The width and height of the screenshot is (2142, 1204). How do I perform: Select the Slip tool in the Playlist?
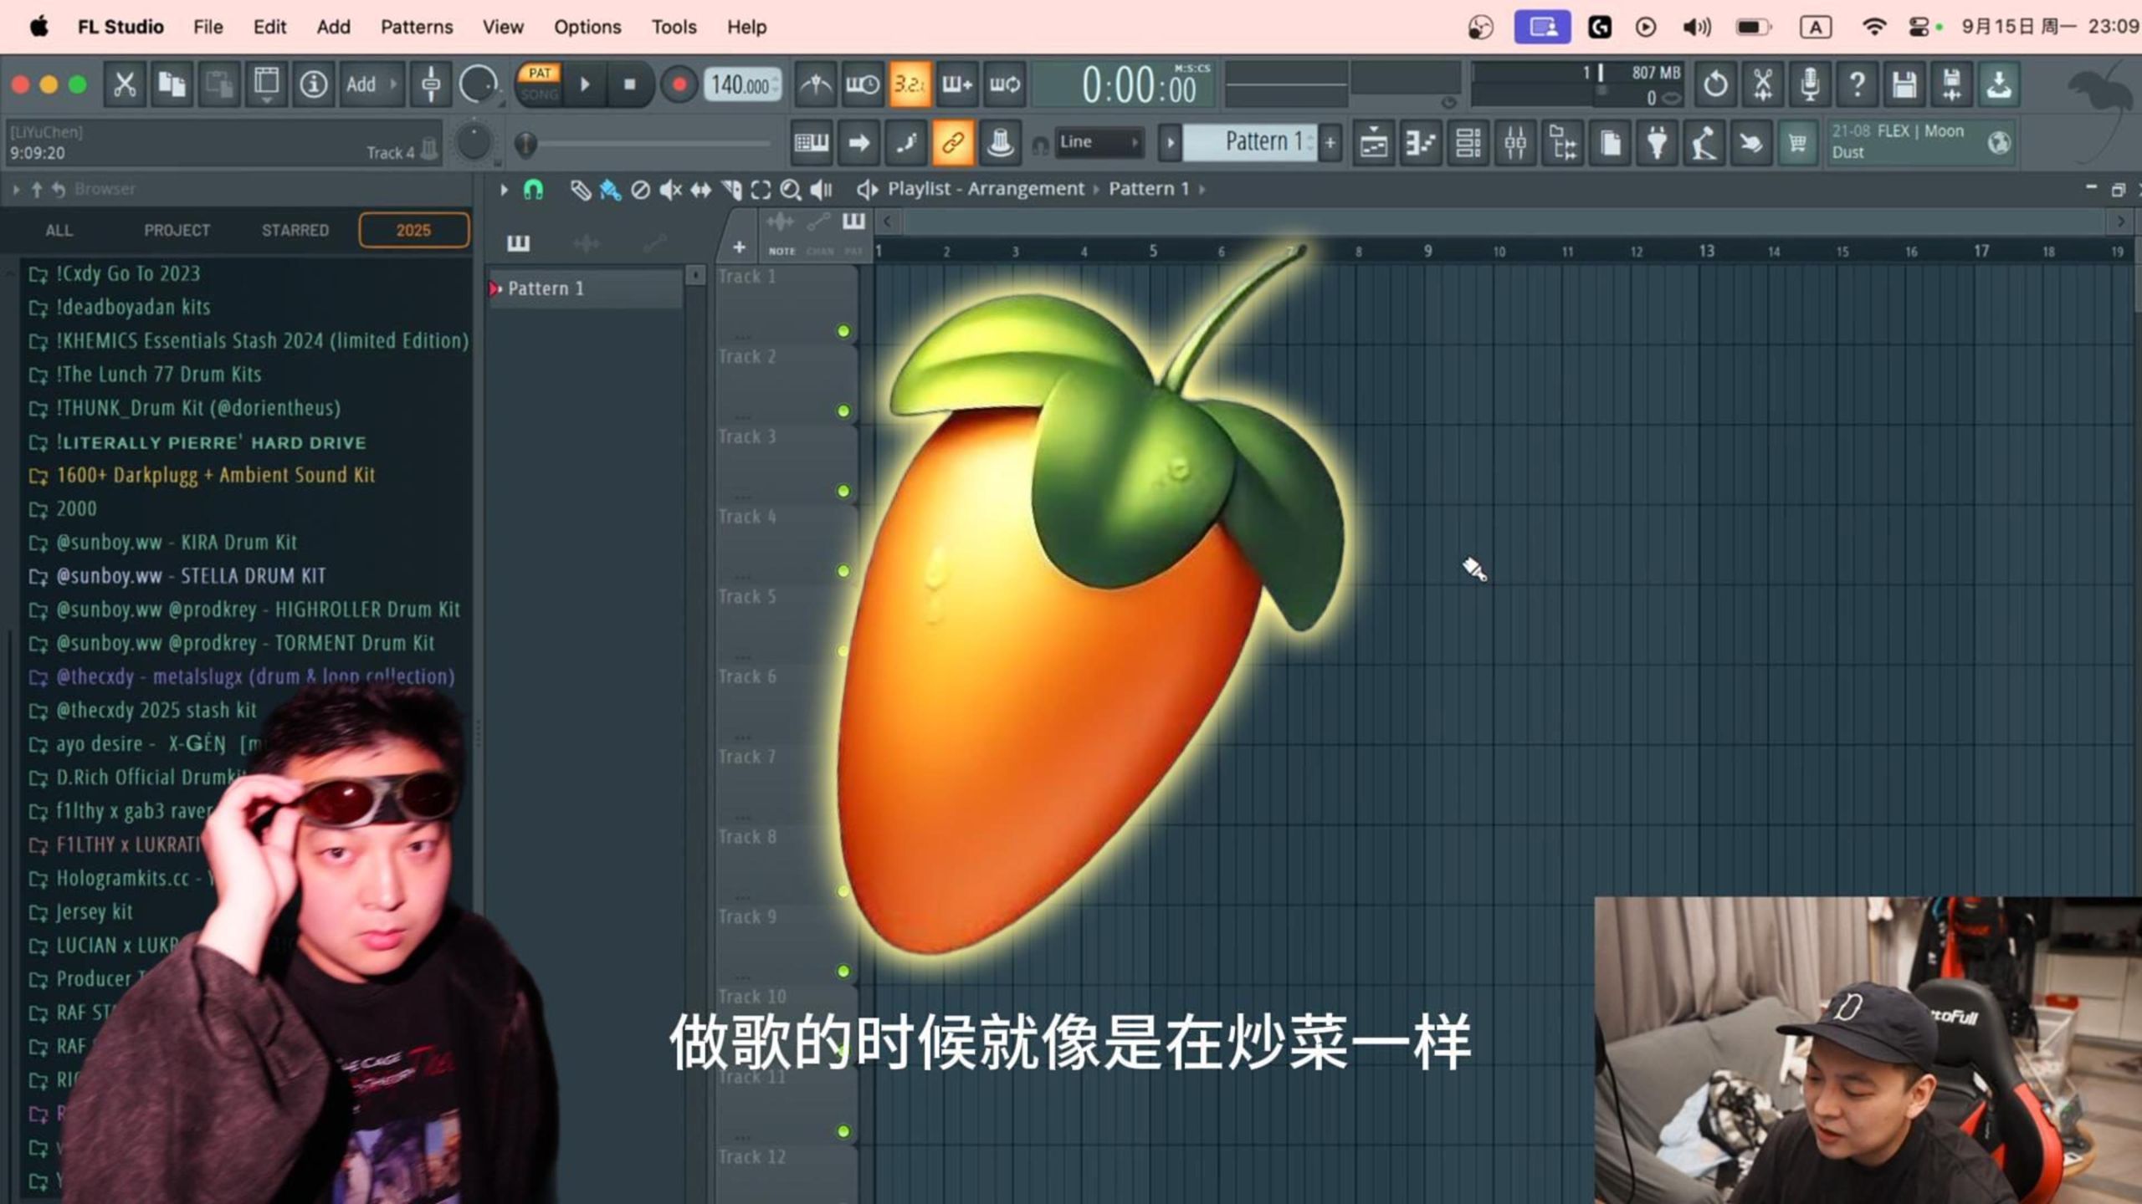(x=700, y=190)
